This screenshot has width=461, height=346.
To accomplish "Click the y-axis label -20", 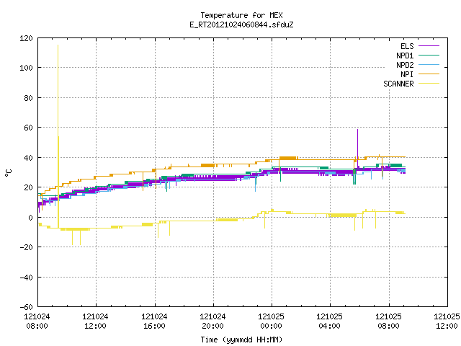I will 26,247.
